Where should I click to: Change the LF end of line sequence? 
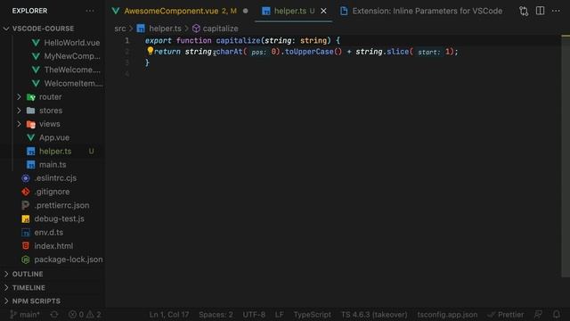point(279,315)
